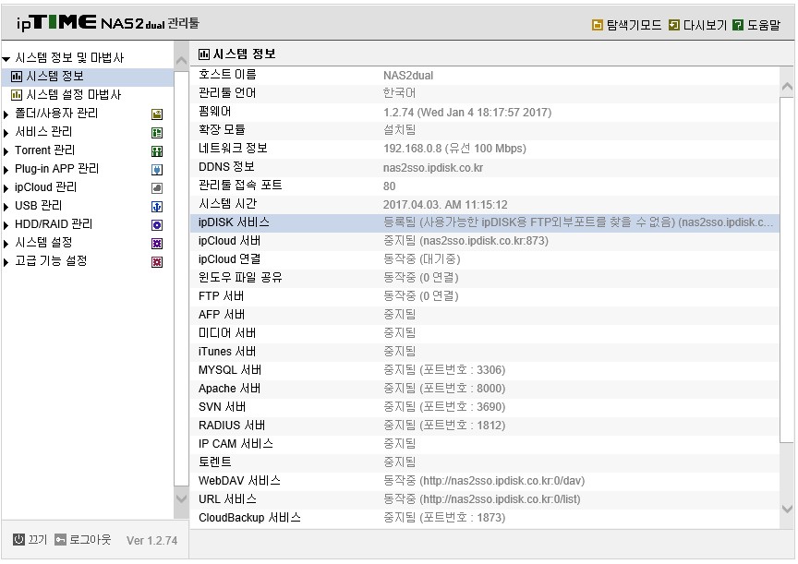Click the USB 관리 icon
Screen dimensions: 798x564
[x=157, y=207]
